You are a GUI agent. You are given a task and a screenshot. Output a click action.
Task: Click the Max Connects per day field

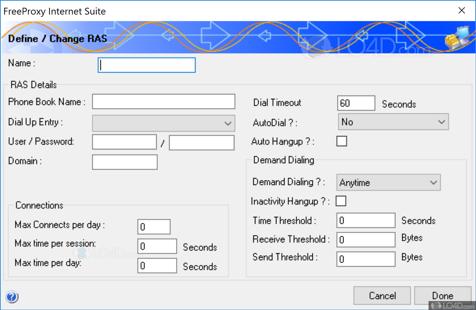[x=154, y=227]
